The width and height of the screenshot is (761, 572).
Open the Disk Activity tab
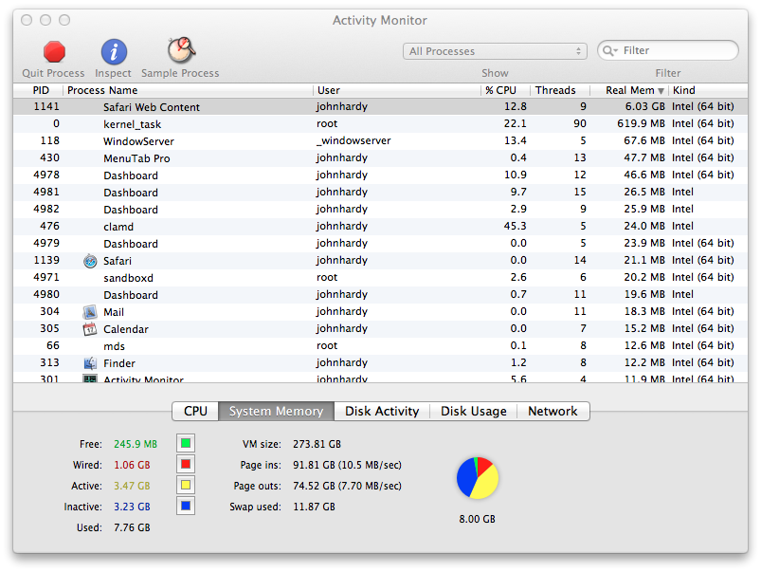382,411
